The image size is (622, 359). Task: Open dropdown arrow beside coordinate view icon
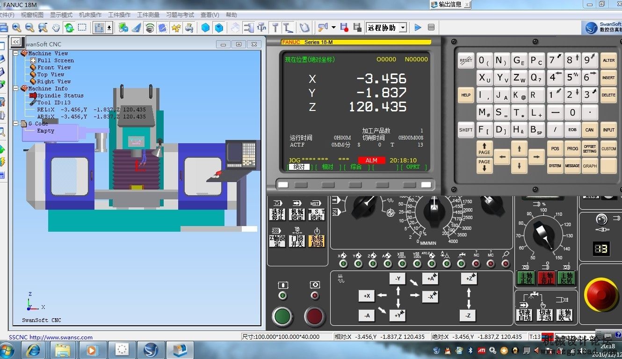(x=109, y=28)
